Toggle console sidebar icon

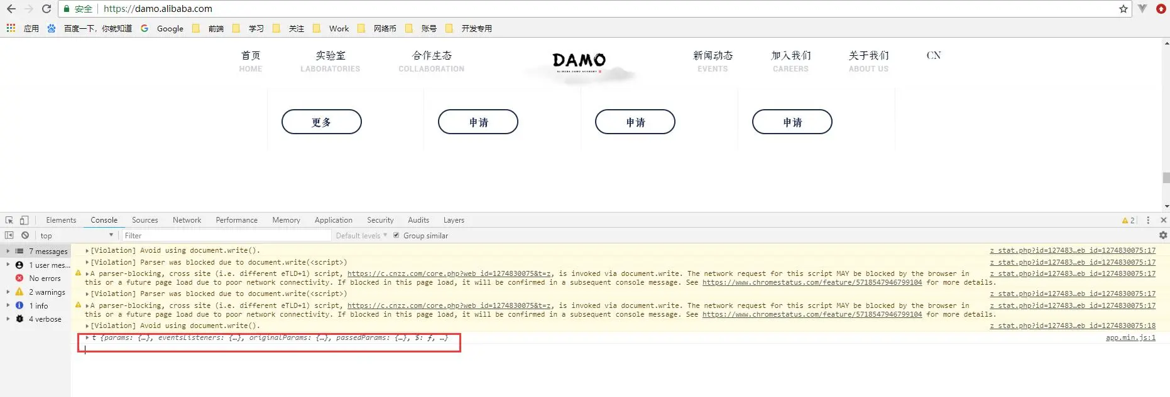click(9, 235)
